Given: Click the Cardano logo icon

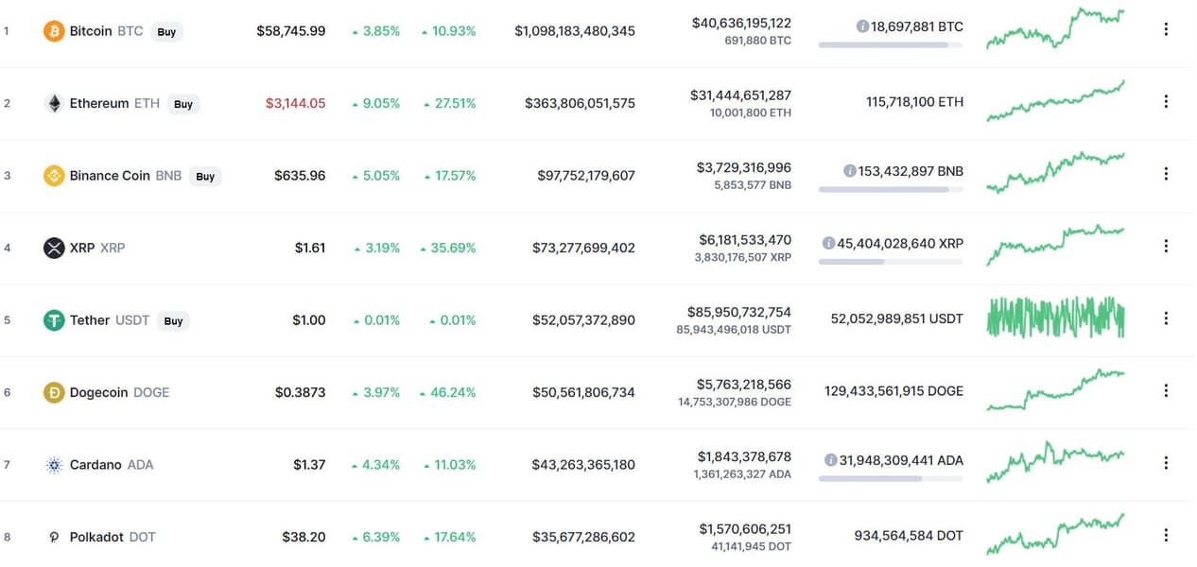Looking at the screenshot, I should (x=54, y=465).
